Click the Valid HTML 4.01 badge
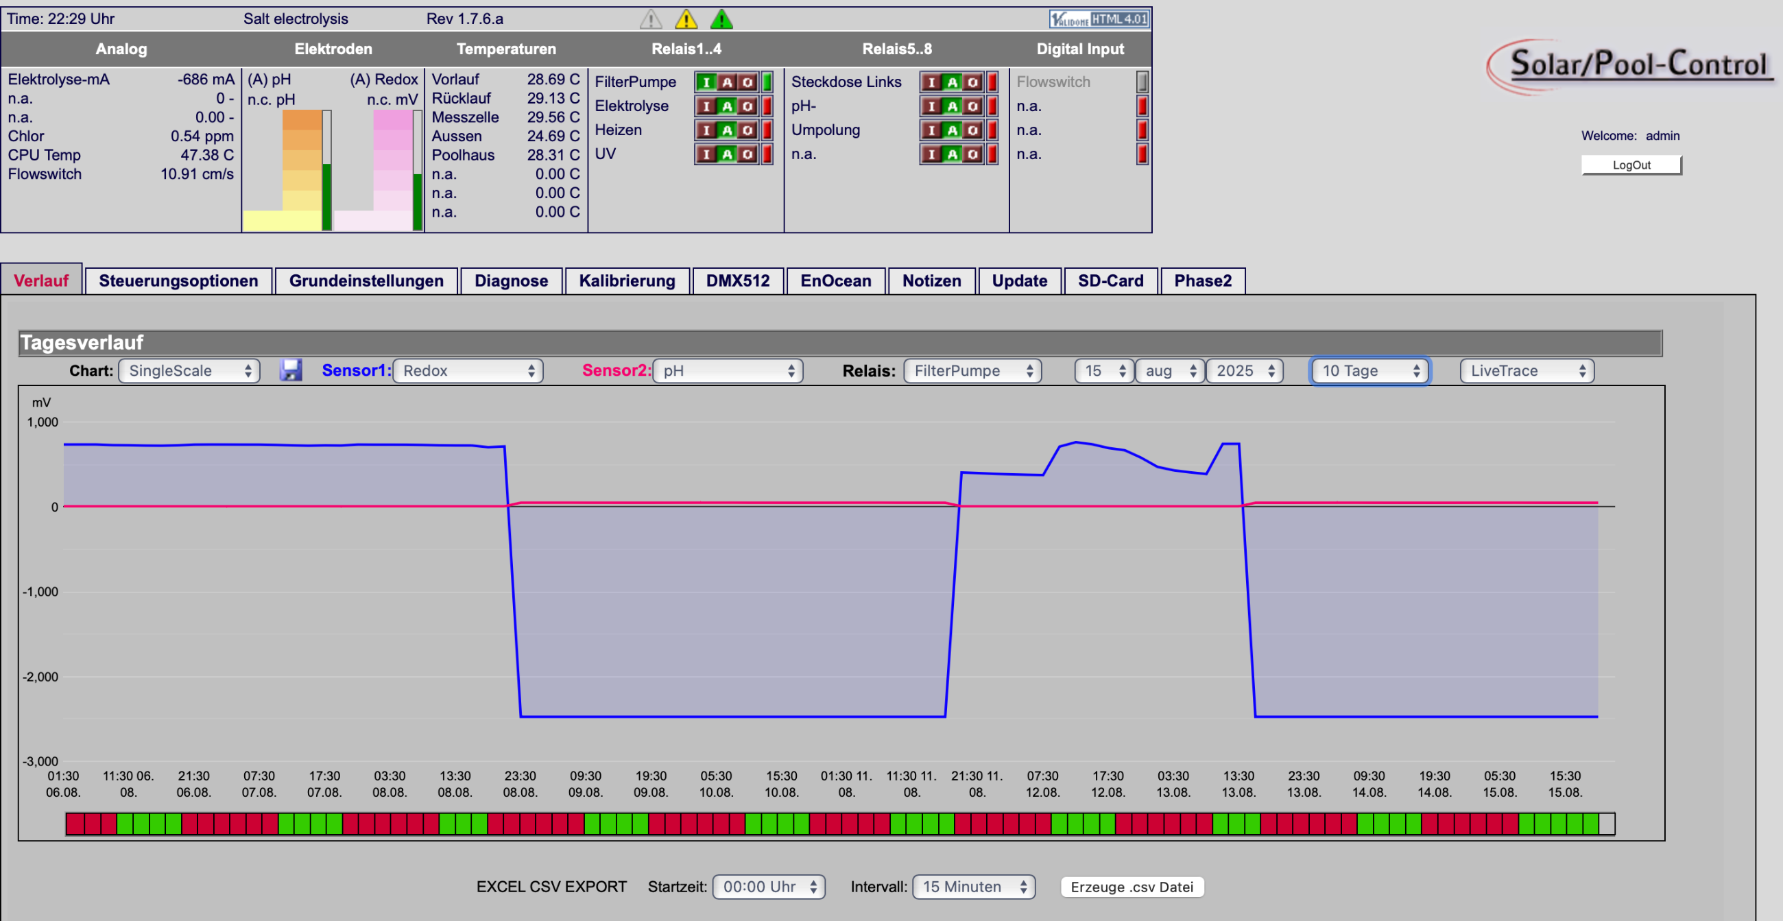1783x921 pixels. [1099, 19]
